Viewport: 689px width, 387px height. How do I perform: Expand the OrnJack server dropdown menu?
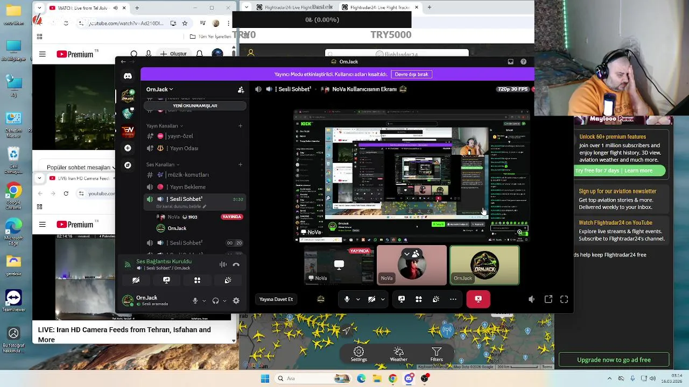pos(160,89)
